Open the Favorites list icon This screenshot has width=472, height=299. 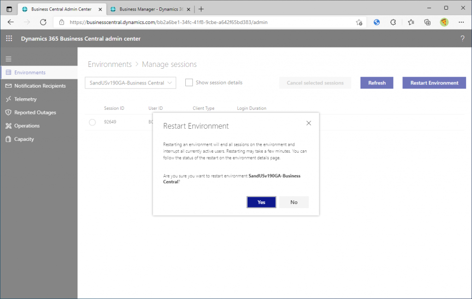[x=411, y=22]
